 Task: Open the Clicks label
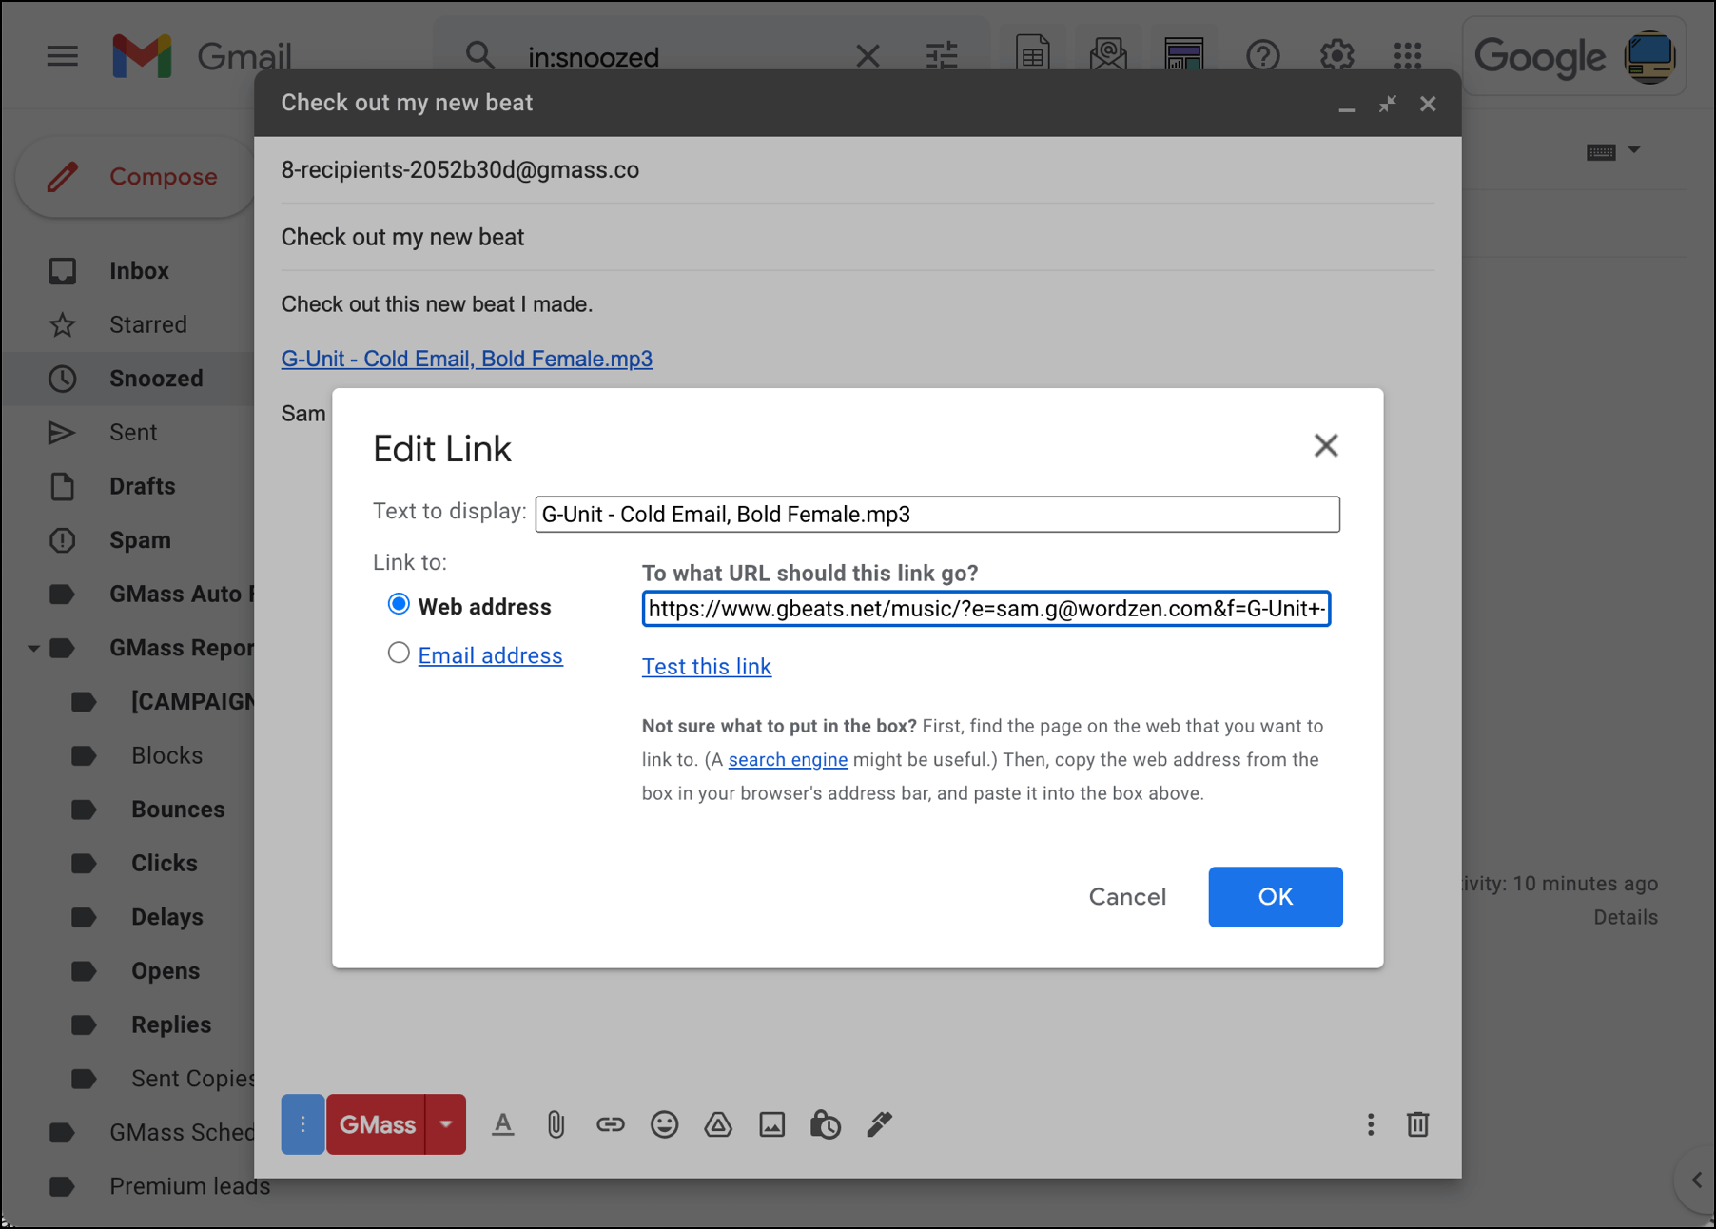click(164, 864)
